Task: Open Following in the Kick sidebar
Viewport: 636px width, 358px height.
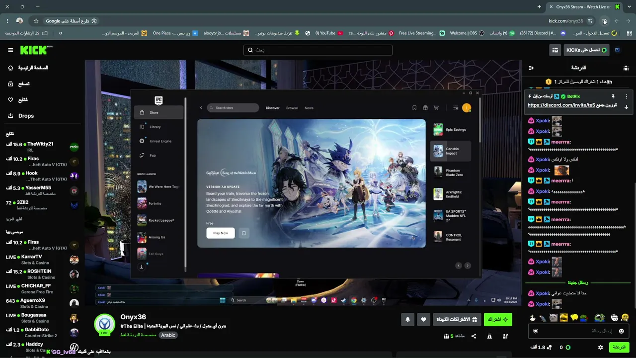Action: [17, 100]
